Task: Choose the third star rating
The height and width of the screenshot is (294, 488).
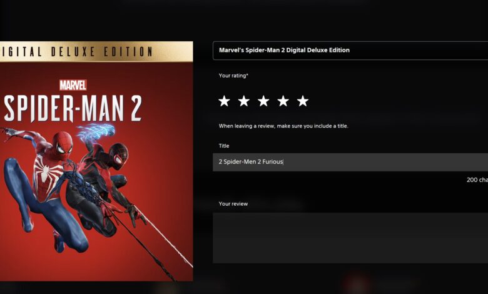Action: (x=263, y=101)
